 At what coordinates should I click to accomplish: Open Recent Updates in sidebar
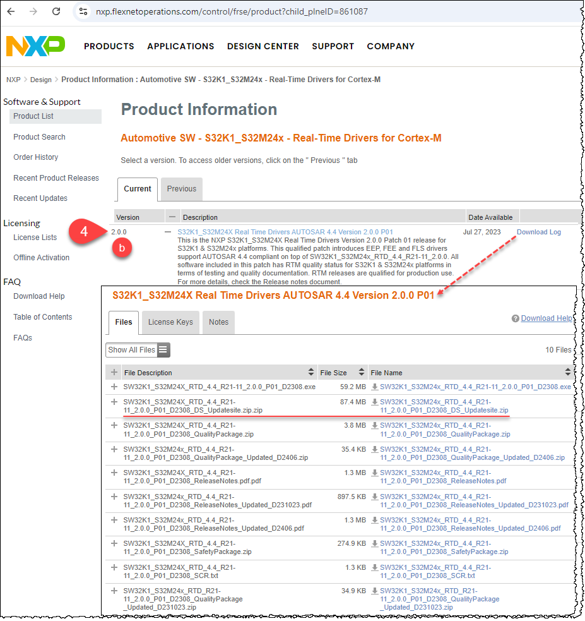[40, 198]
